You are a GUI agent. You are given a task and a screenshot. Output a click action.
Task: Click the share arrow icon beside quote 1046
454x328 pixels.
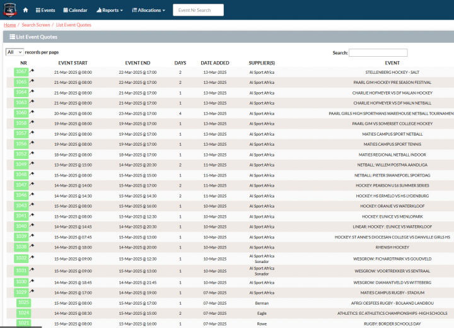[32, 194]
